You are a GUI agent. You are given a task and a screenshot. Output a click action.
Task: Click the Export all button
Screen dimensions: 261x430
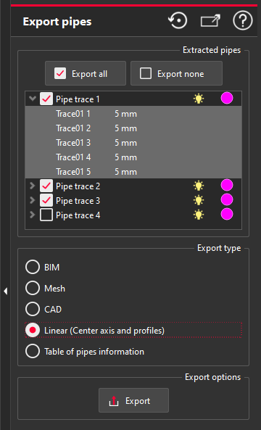86,73
